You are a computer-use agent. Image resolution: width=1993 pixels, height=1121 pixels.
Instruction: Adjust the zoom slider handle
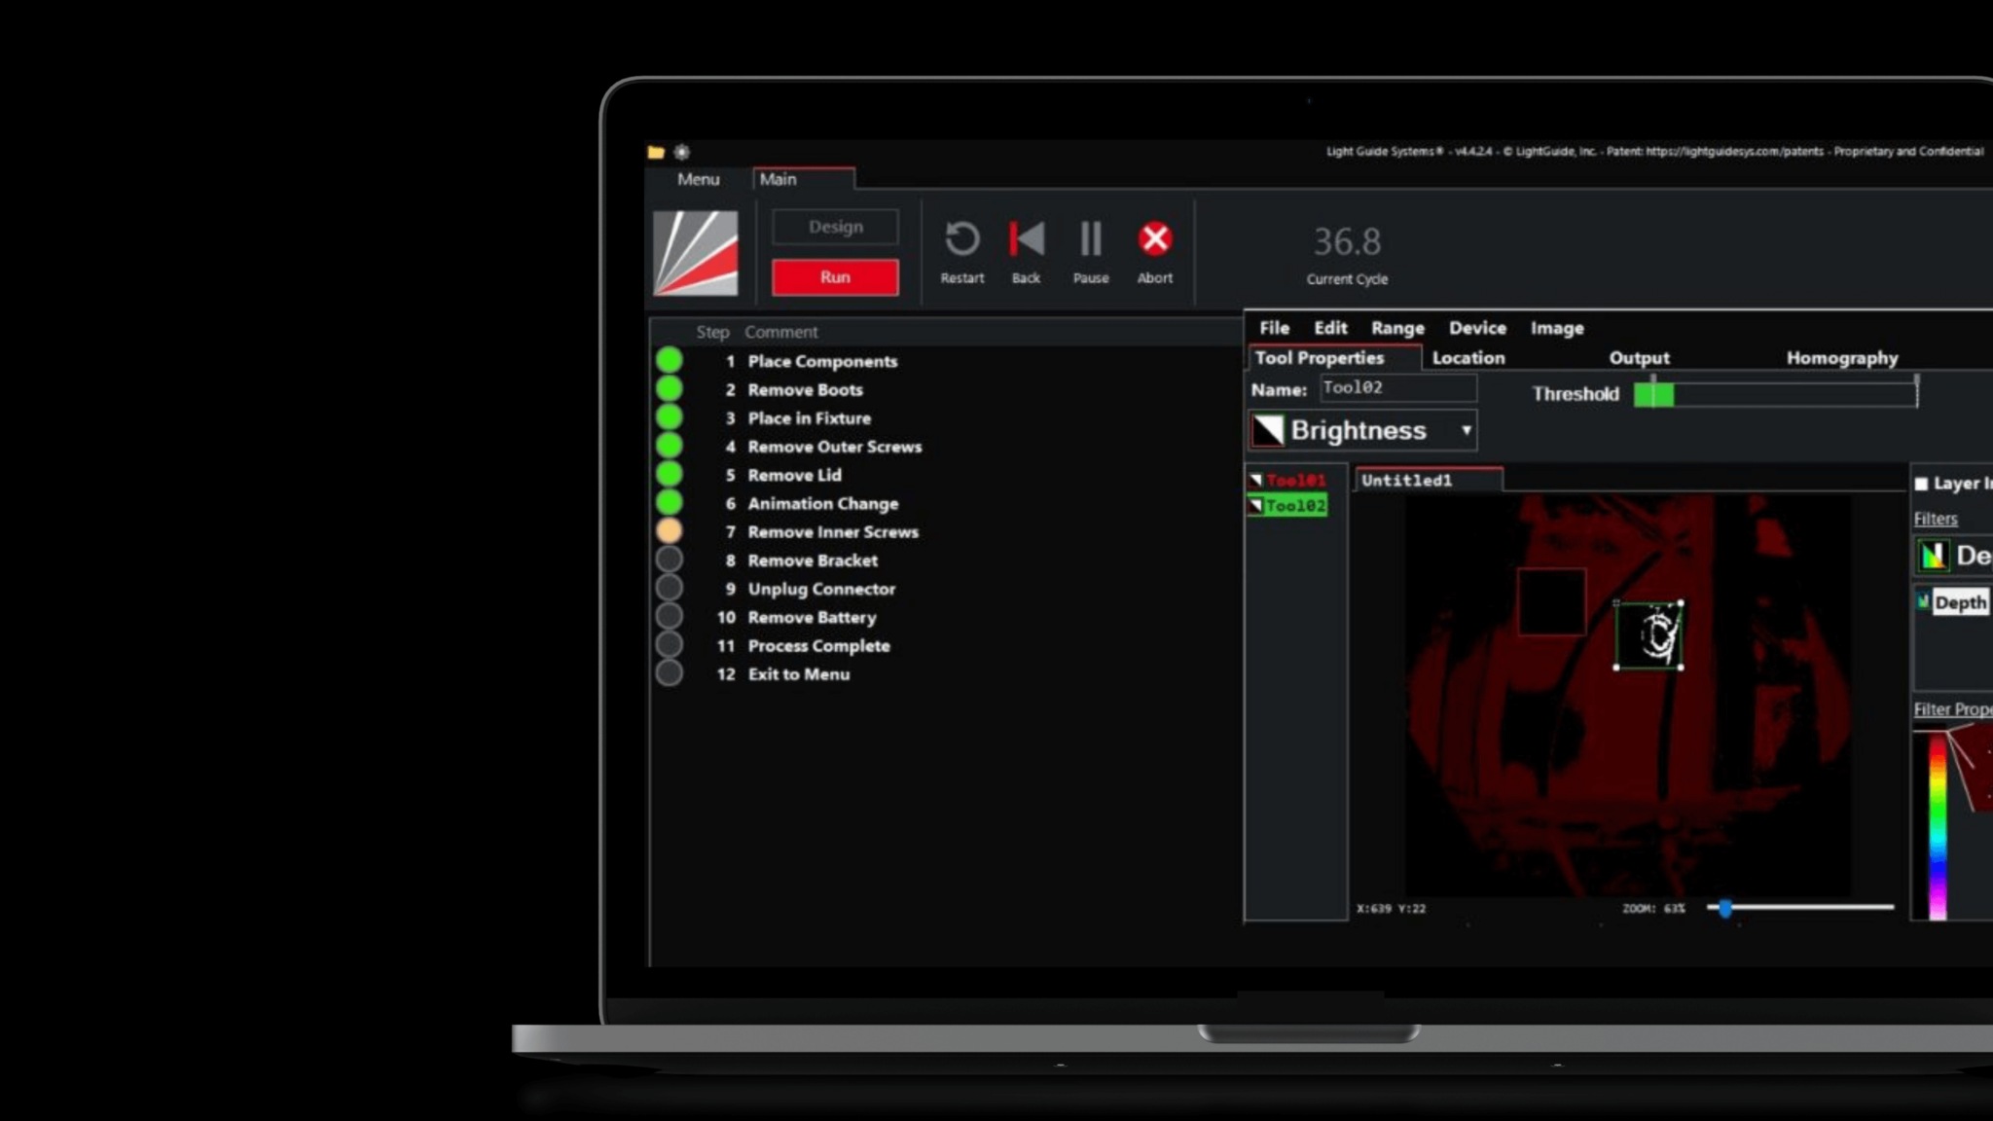tap(1725, 908)
